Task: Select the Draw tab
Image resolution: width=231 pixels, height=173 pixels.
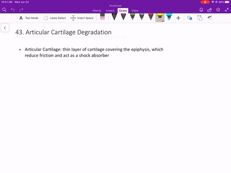Action: pos(123,11)
